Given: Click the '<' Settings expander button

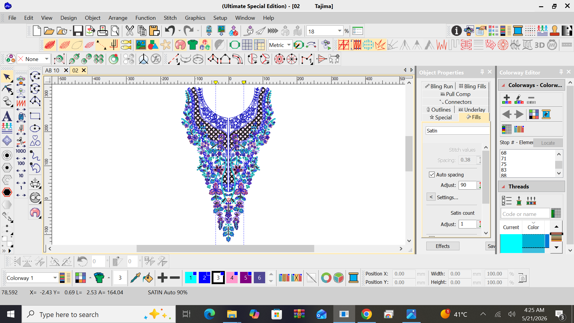Looking at the screenshot, I should click(431, 197).
